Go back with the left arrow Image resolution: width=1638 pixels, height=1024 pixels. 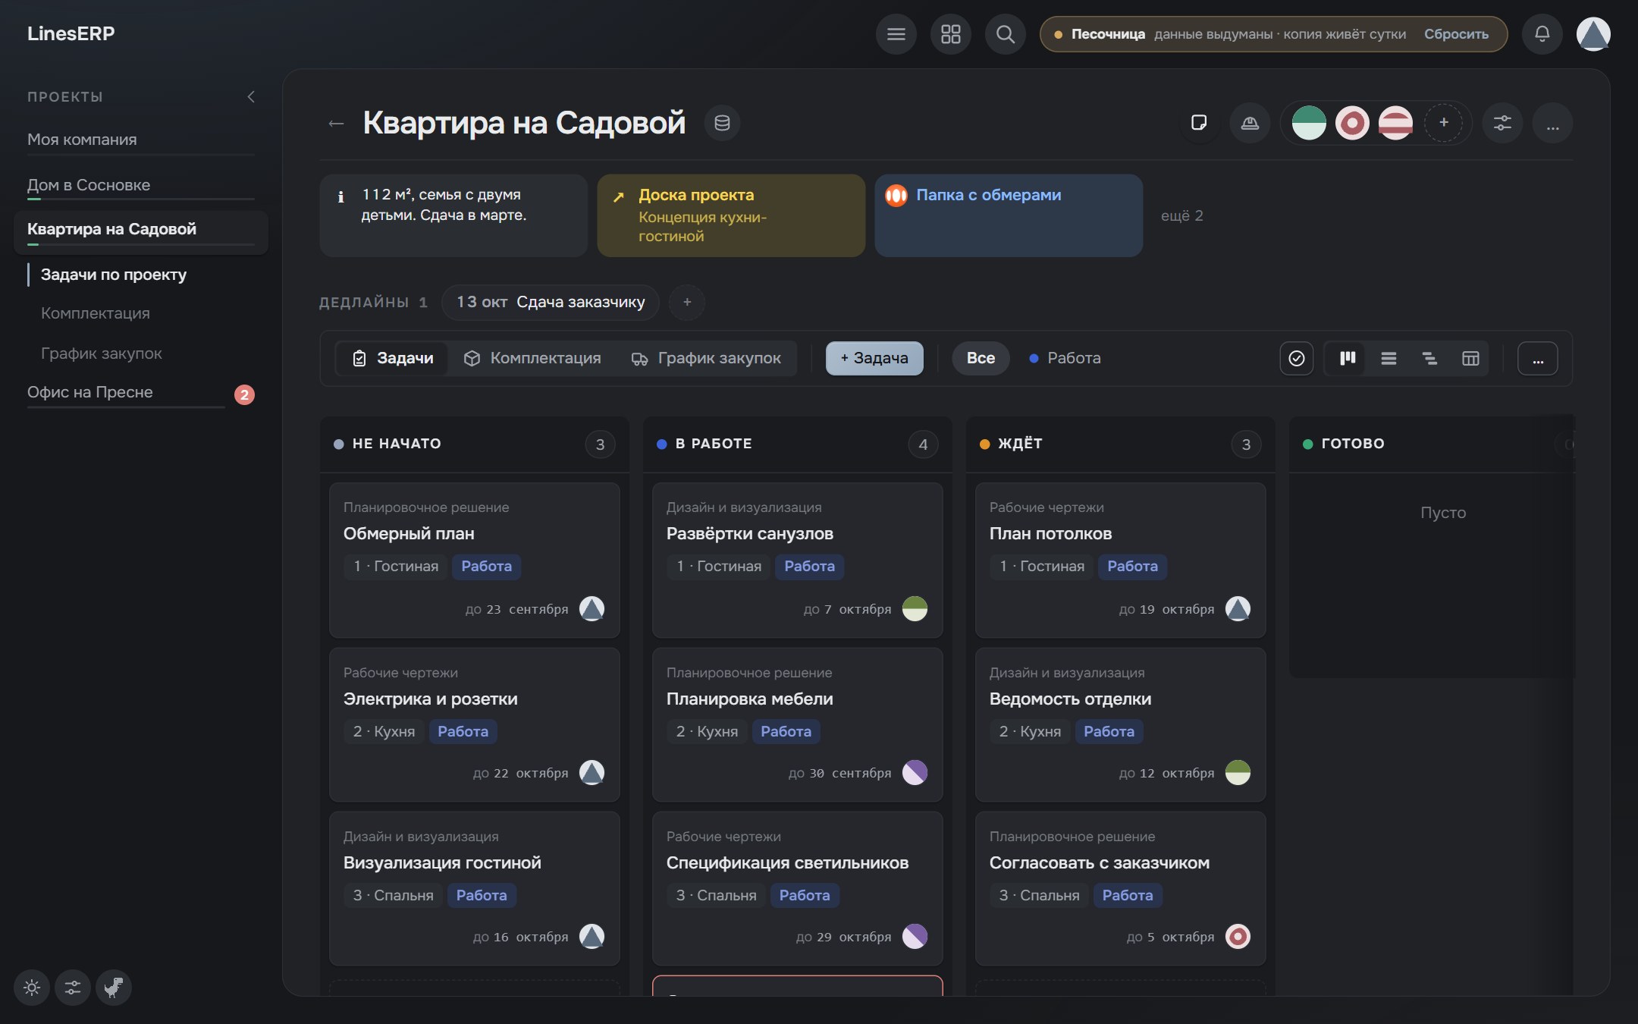[x=336, y=124]
